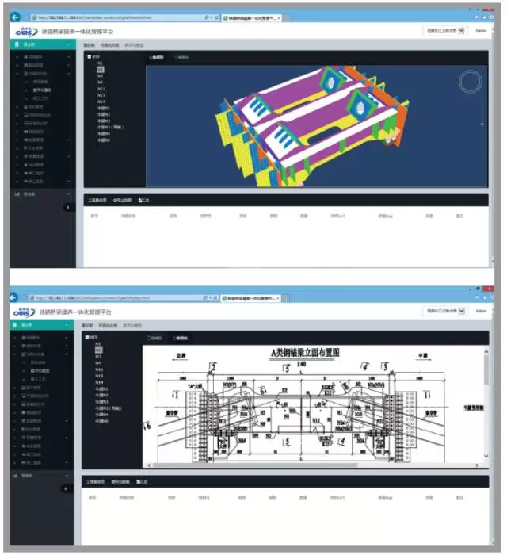Switch to the 二维图纸 tab in the top viewer

tap(181, 58)
